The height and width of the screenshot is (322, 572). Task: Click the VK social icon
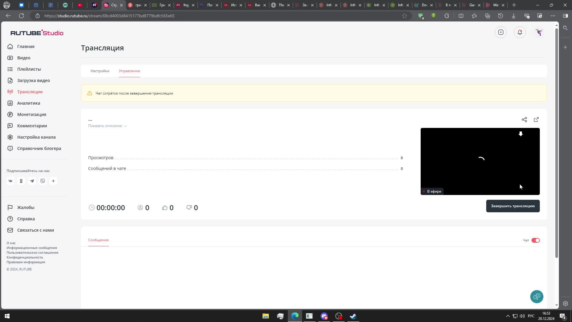click(10, 181)
